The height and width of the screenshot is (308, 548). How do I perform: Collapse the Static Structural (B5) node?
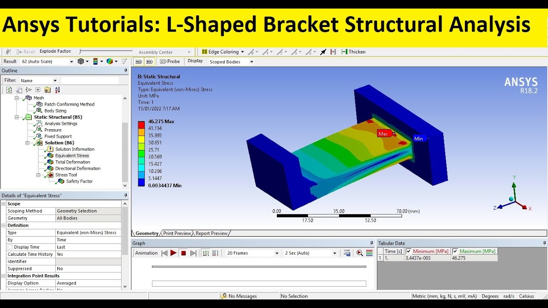tap(17, 117)
